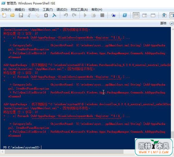Viewport: 174px width, 157px height.
Task: Save the script with floppy icon
Action: pyautogui.click(x=21, y=15)
